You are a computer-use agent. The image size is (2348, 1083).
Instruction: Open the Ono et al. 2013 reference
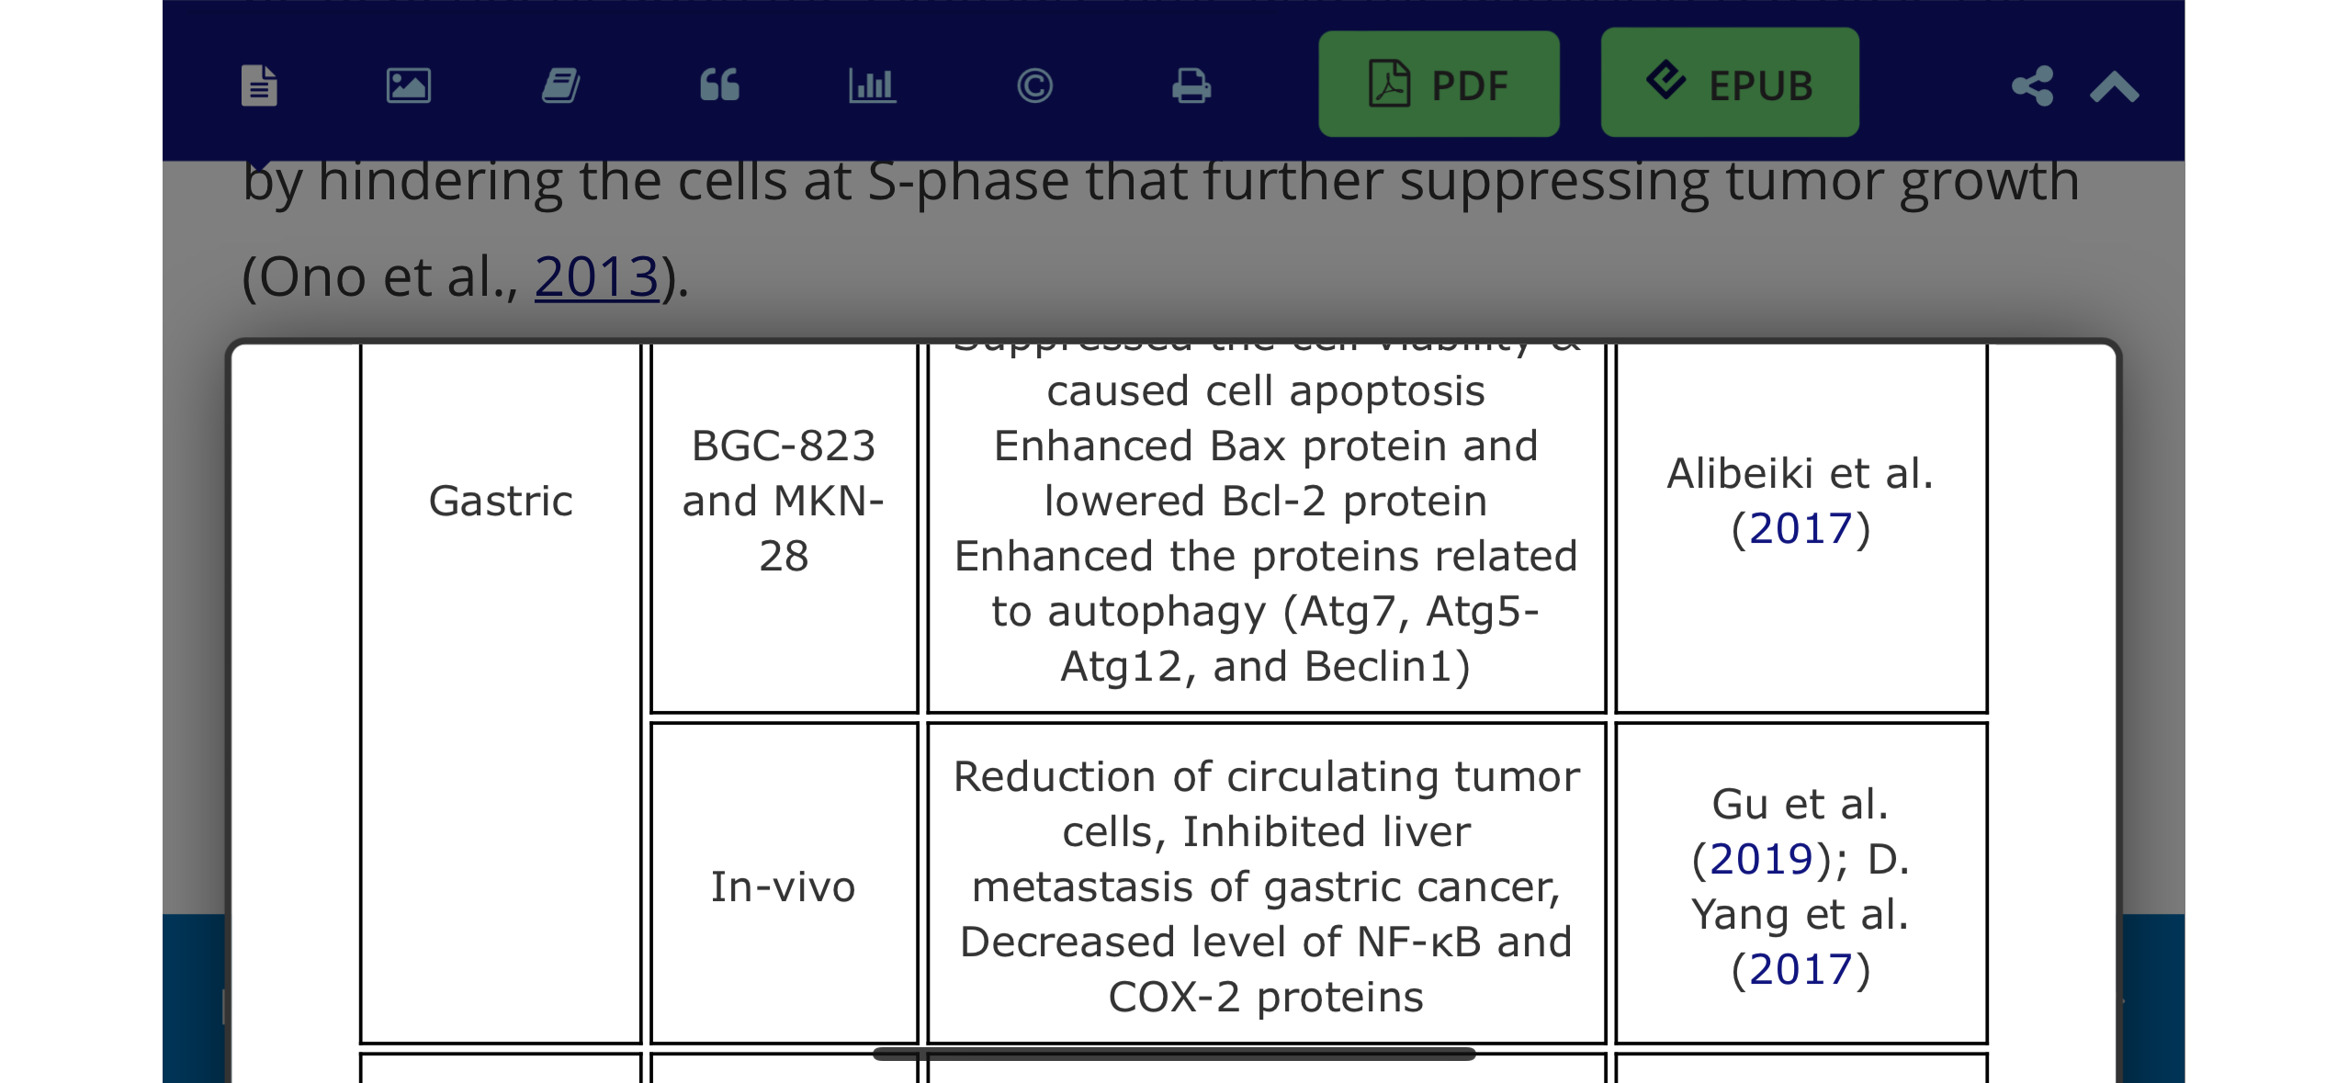pyautogui.click(x=597, y=276)
